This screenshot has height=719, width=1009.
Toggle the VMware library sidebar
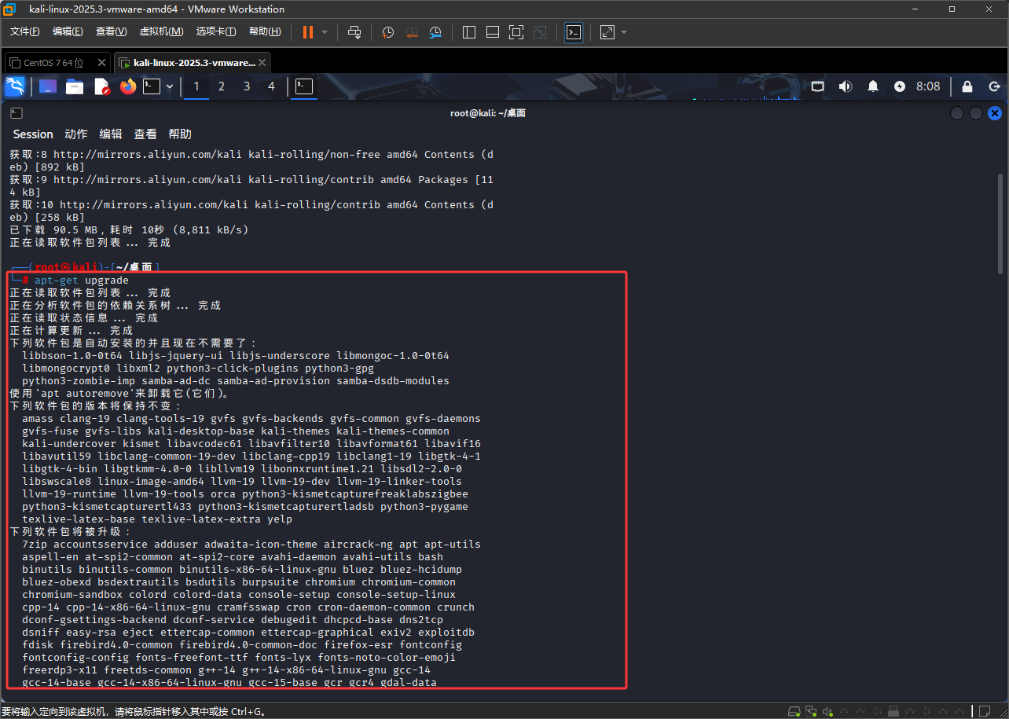pyautogui.click(x=469, y=32)
